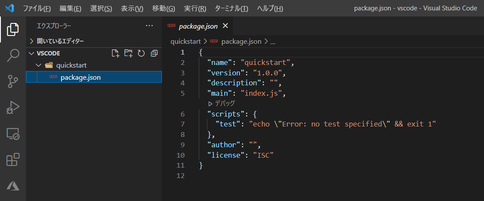Click the "name" key on line 2
Image resolution: width=484 pixels, height=201 pixels.
(220, 63)
